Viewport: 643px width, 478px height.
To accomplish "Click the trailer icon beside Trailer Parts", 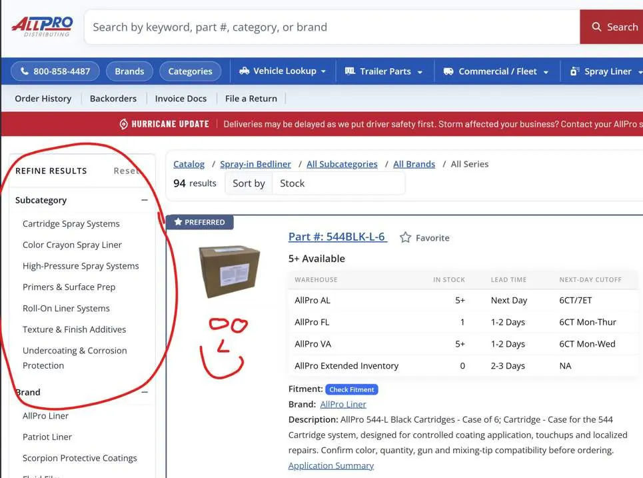I will pyautogui.click(x=350, y=71).
